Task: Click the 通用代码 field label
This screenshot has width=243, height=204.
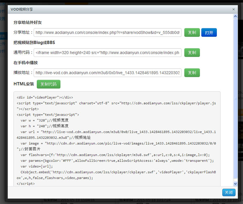Action: pyautogui.click(x=23, y=52)
